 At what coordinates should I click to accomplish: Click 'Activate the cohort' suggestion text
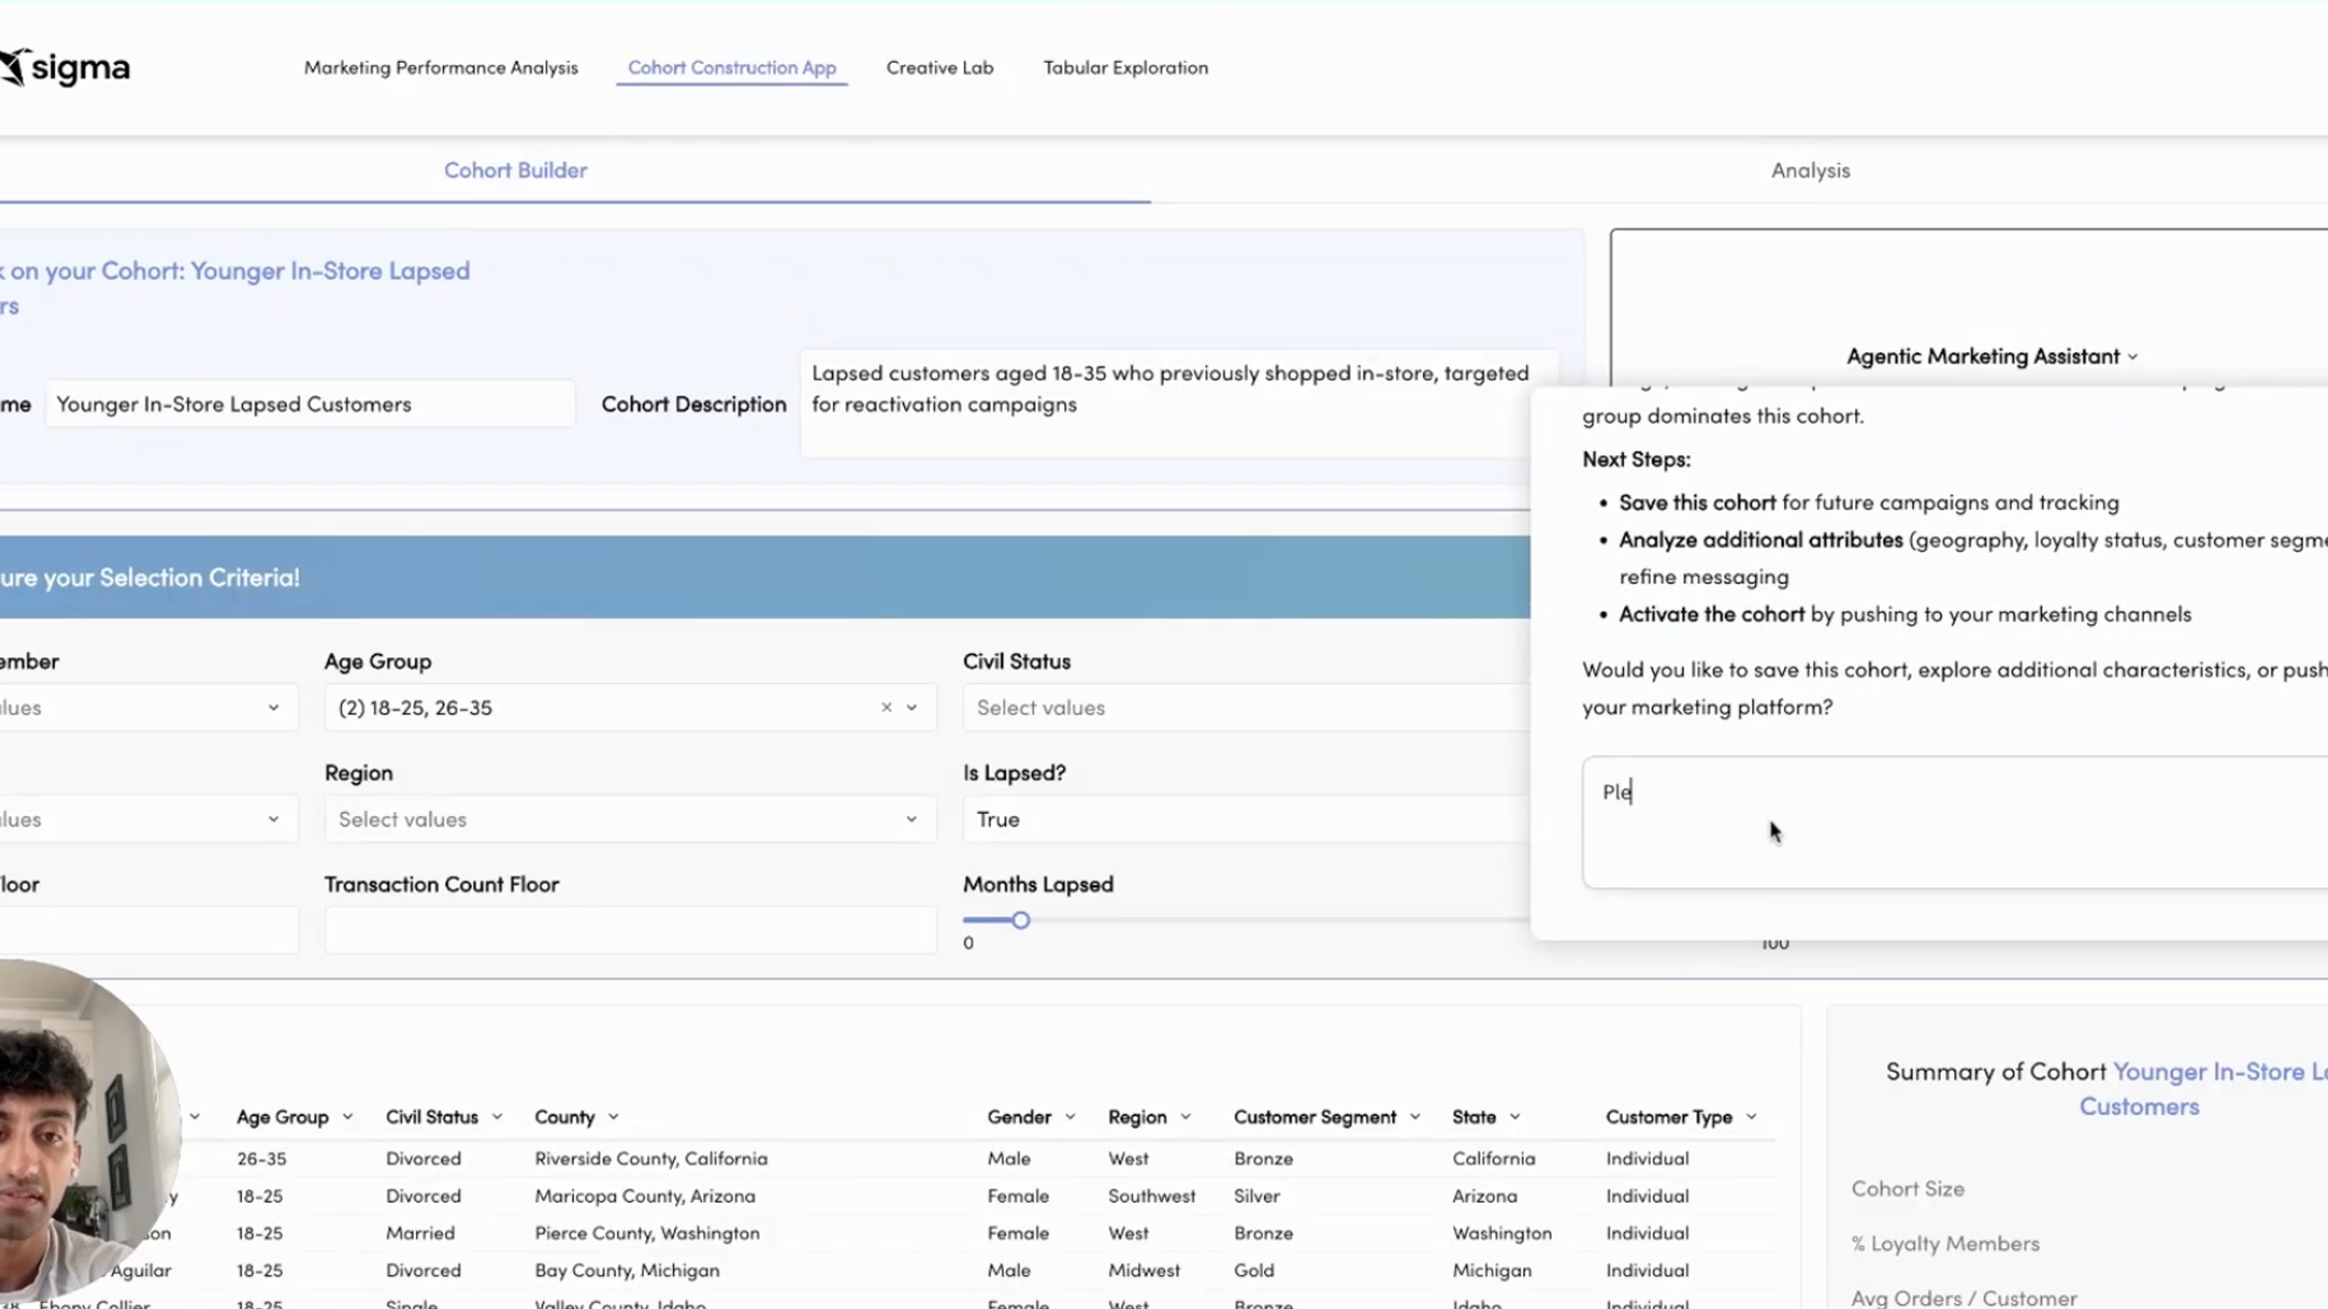click(x=1711, y=615)
